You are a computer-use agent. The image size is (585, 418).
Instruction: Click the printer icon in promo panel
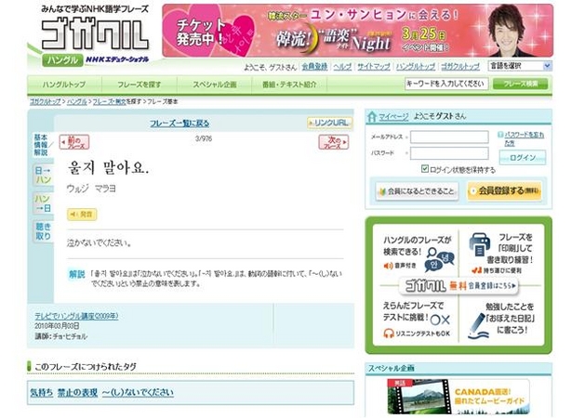480,244
